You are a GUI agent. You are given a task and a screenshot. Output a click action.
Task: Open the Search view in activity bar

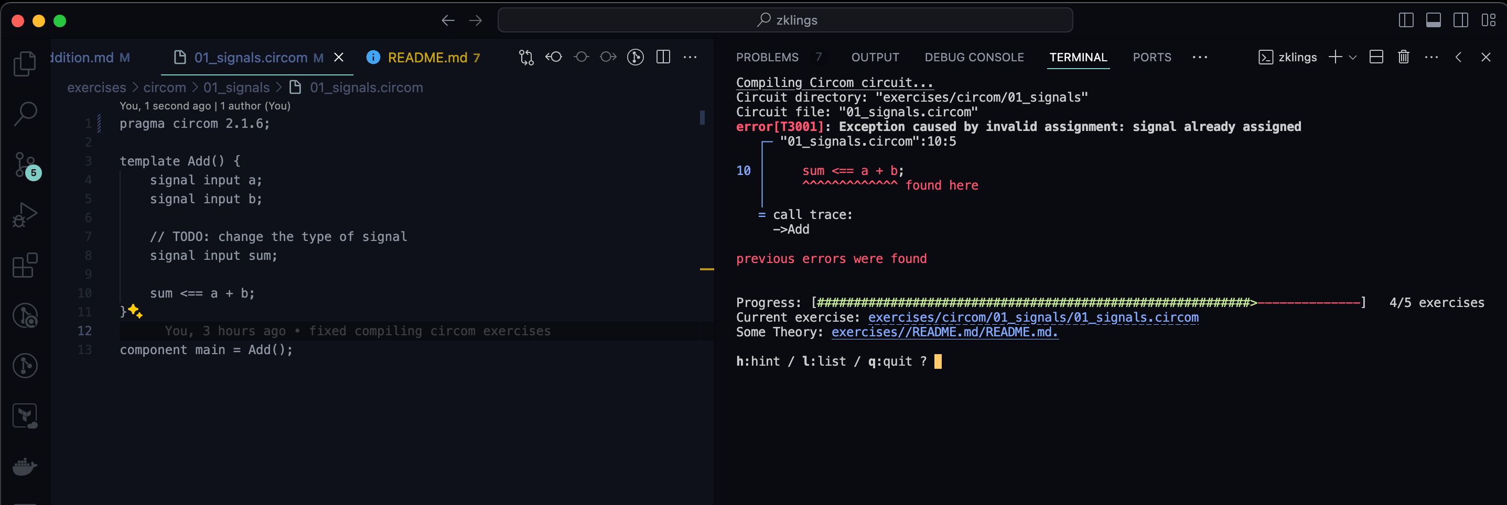click(x=25, y=114)
